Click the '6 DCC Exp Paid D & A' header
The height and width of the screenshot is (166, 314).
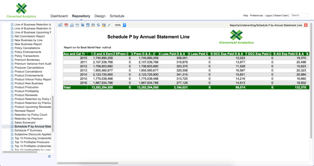pyautogui.click(x=228, y=54)
